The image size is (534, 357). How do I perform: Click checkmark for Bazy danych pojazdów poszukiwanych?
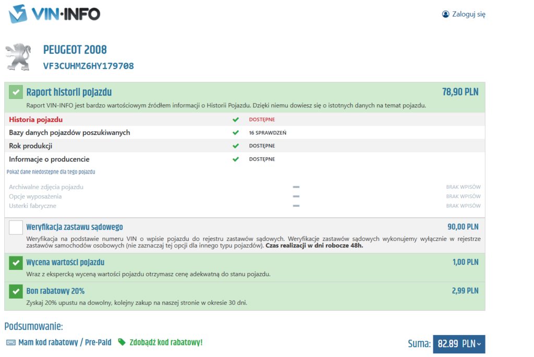tap(236, 133)
